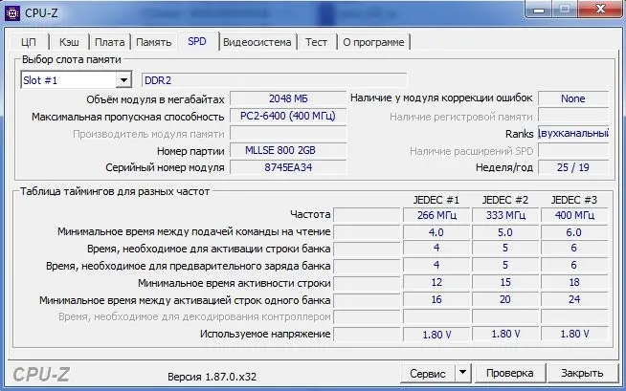Click the 25 / 19 week/year value
The height and width of the screenshot is (391, 626).
pyautogui.click(x=573, y=167)
